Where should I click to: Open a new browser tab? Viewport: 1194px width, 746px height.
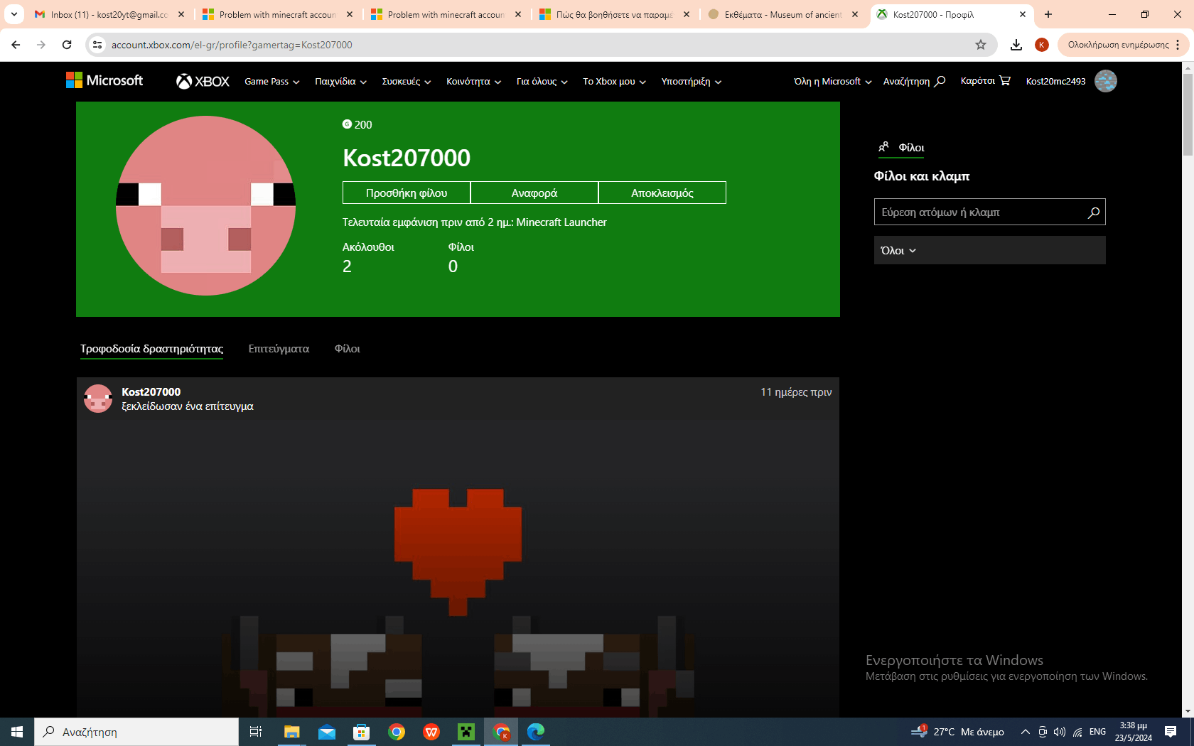1048,14
